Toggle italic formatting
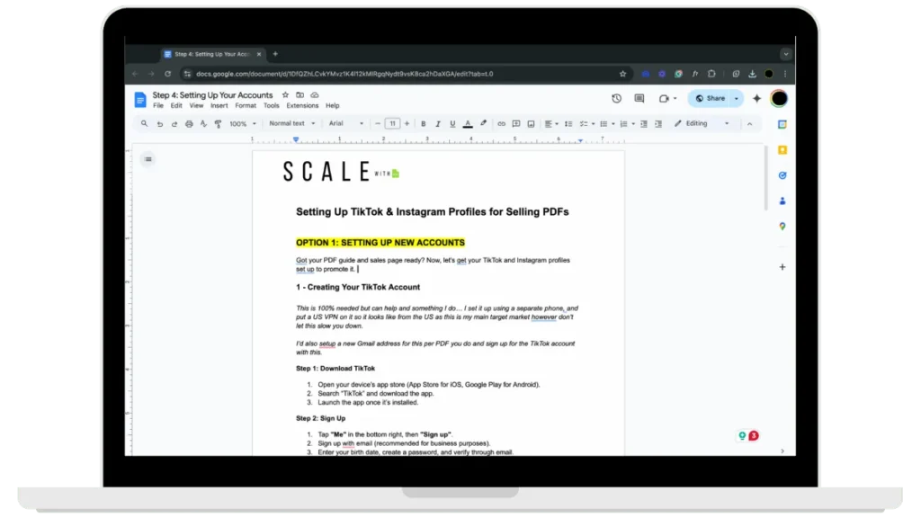The height and width of the screenshot is (518, 921). tap(438, 124)
